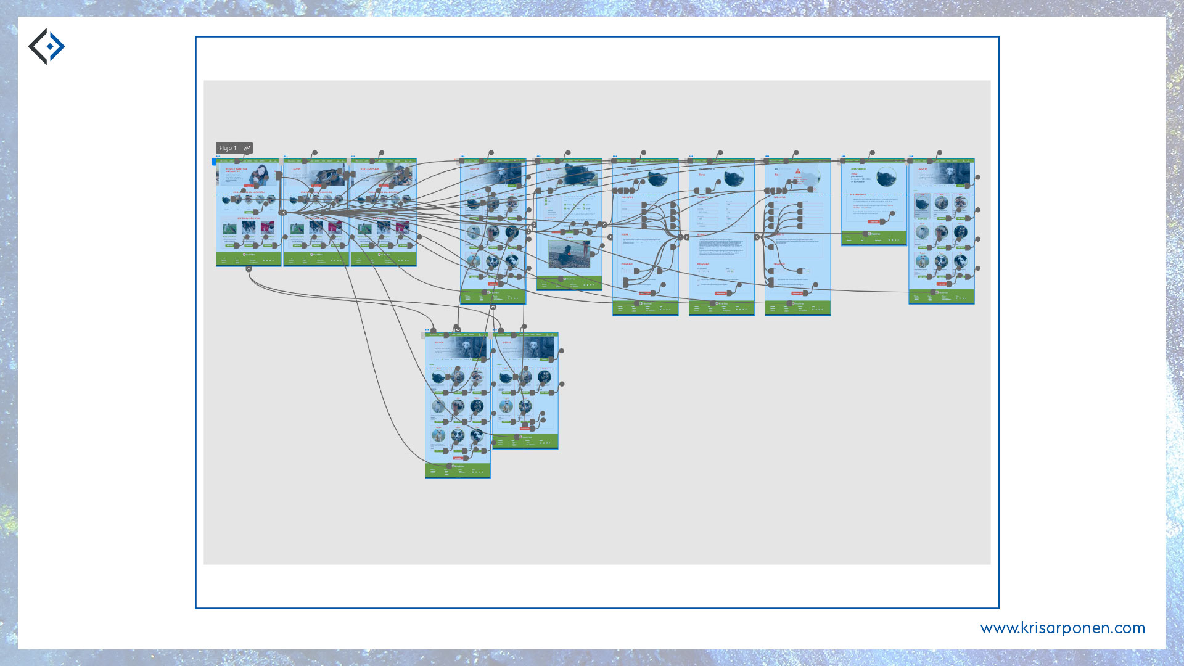Click the left chevron between first and second home frames
The height and width of the screenshot is (666, 1184).
click(283, 212)
